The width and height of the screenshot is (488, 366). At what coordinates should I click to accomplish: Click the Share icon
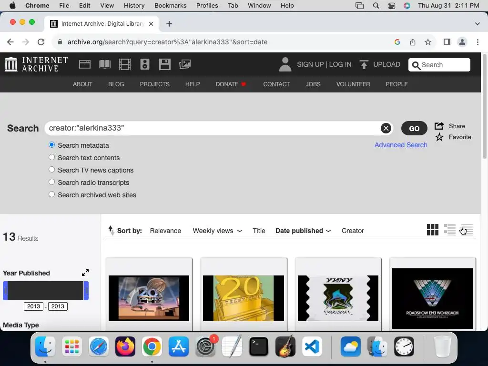coord(439,126)
